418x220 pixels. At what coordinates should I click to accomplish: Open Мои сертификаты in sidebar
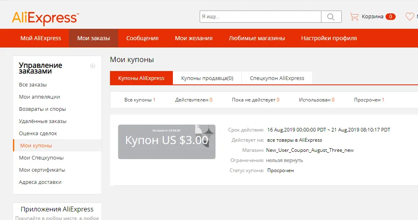(42, 170)
